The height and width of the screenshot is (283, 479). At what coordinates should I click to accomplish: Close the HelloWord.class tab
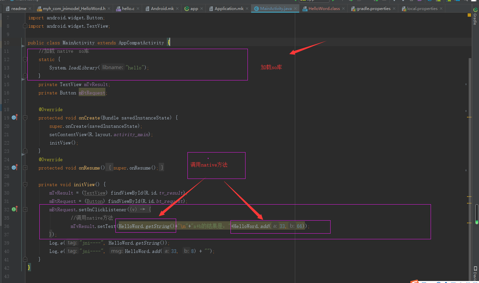tap(343, 9)
